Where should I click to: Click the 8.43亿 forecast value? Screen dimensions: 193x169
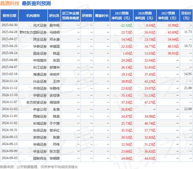point(151,25)
